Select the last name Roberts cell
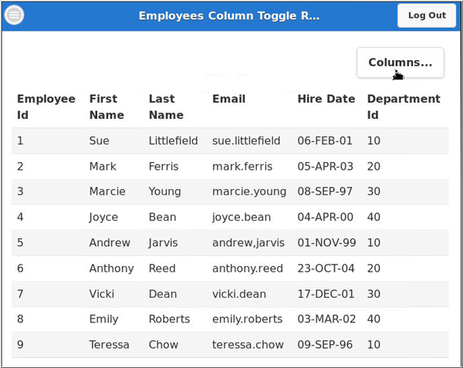This screenshot has width=463, height=368. (169, 319)
